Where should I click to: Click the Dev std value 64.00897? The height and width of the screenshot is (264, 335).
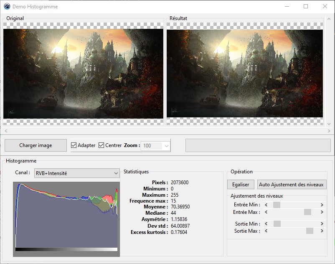click(x=180, y=226)
